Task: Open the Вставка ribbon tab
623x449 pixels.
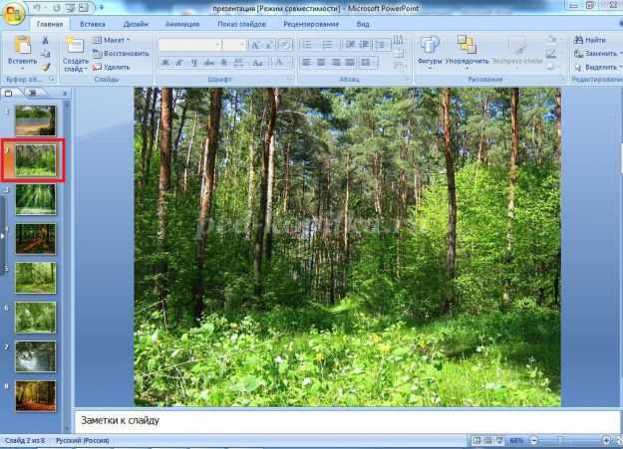Action: click(x=92, y=22)
